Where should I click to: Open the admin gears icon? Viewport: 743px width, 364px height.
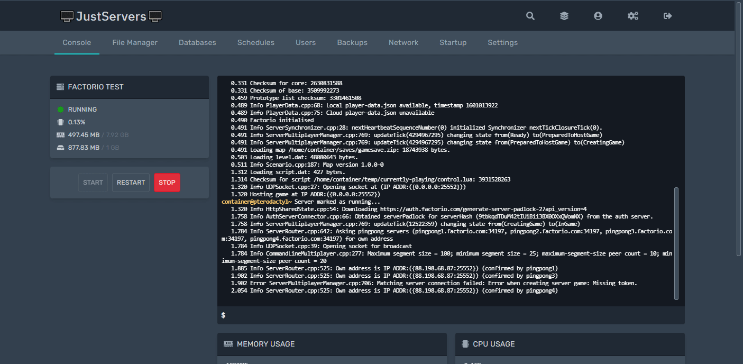tap(633, 16)
